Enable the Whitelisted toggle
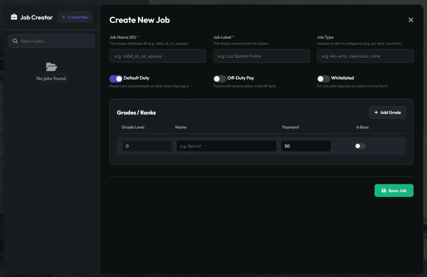The image size is (427, 277). 324,79
